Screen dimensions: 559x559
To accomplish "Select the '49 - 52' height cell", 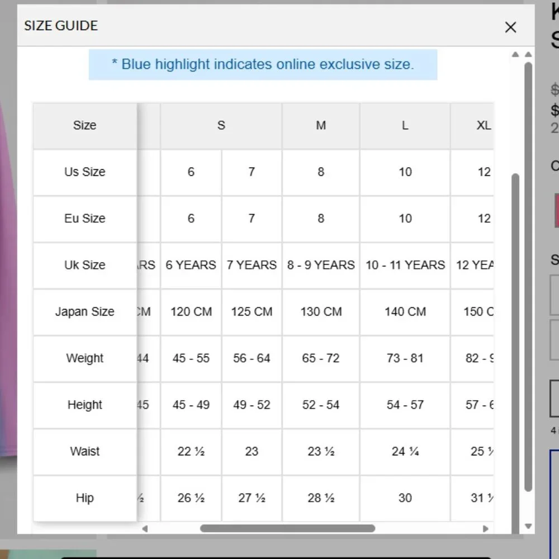I will coord(252,405).
